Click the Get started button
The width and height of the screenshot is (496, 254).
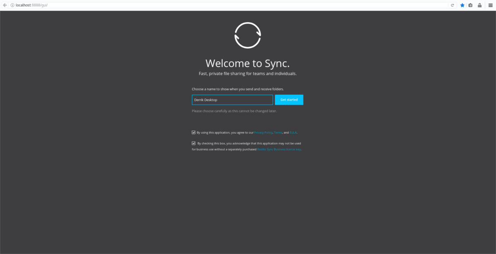click(x=289, y=100)
